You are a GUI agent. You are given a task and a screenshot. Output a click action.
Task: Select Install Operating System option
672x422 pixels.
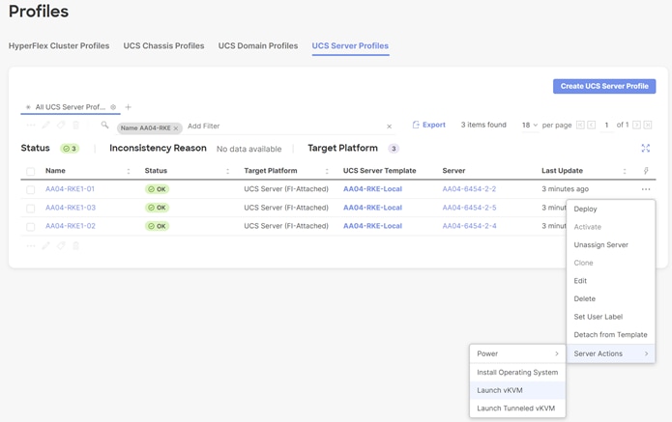pos(517,373)
